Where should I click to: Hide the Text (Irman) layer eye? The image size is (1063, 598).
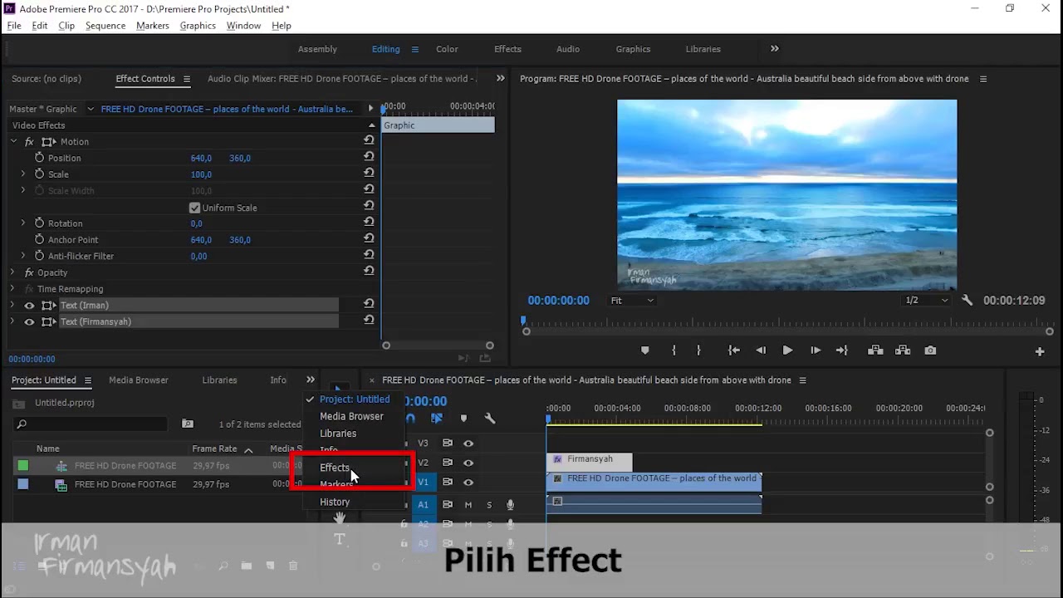[29, 306]
